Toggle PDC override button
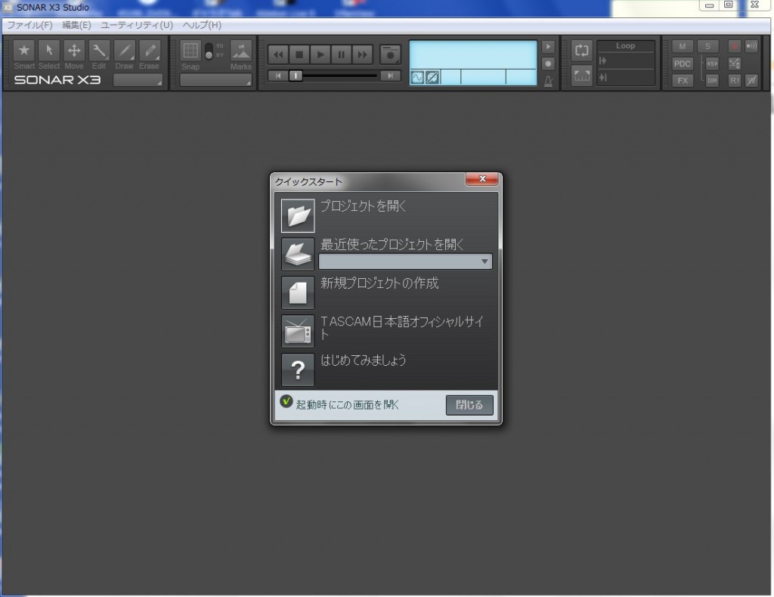 (683, 63)
